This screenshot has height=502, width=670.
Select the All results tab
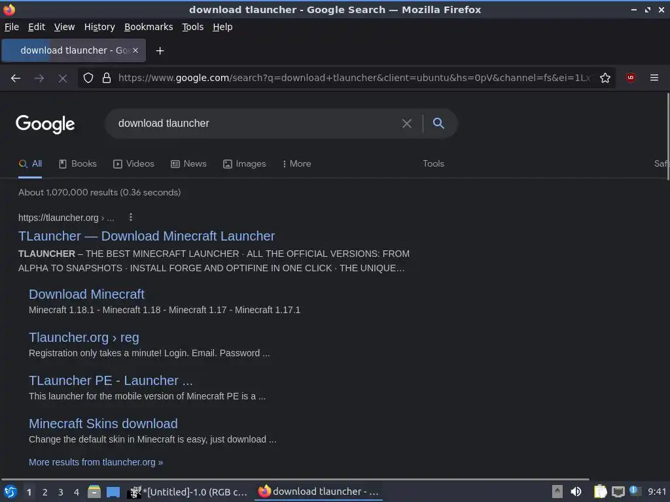tap(30, 164)
